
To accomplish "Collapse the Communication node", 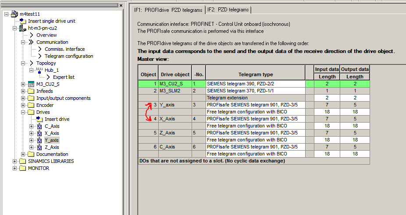I will (23, 42).
